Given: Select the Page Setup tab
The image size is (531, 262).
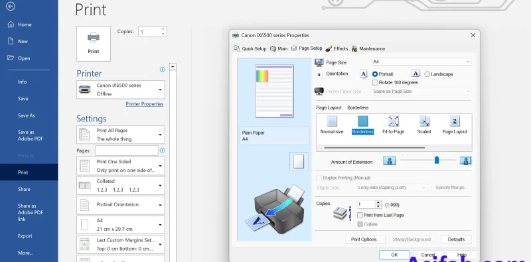Looking at the screenshot, I should pyautogui.click(x=307, y=48).
